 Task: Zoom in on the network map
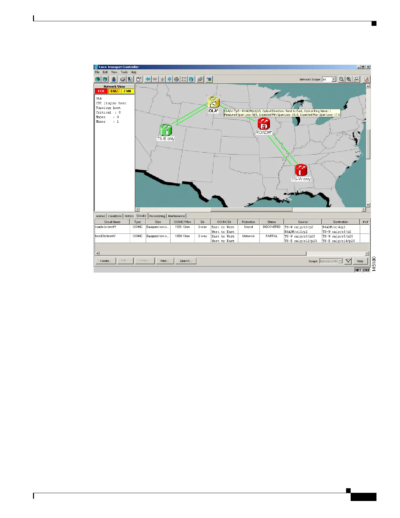point(349,79)
